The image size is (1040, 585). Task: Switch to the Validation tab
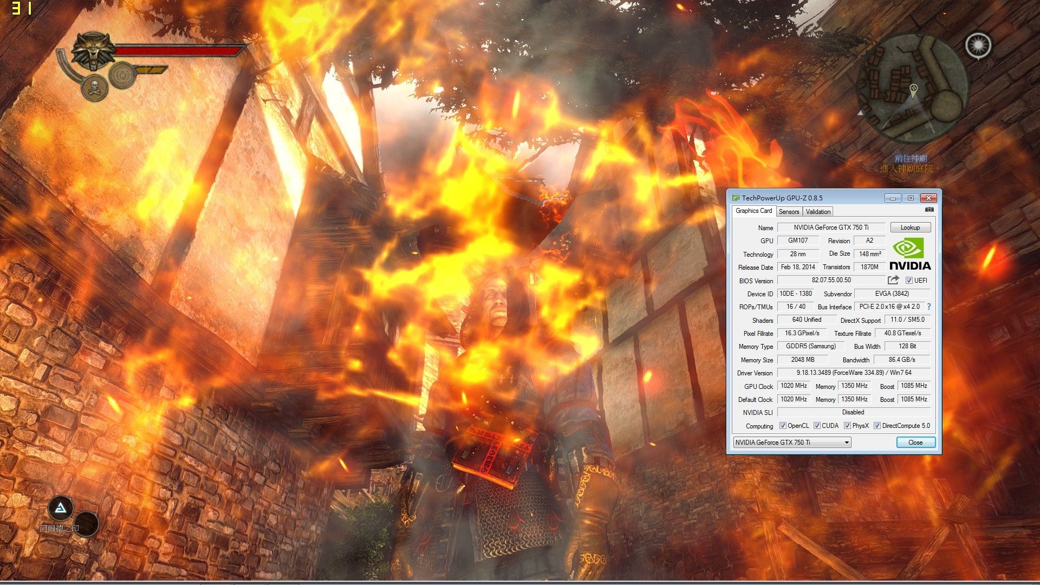click(x=818, y=212)
